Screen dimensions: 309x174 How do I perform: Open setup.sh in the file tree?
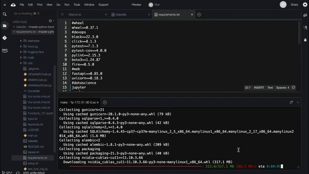(x=33, y=163)
